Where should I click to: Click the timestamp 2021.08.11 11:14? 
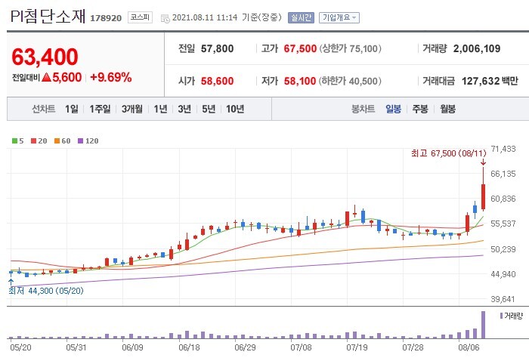(205, 18)
